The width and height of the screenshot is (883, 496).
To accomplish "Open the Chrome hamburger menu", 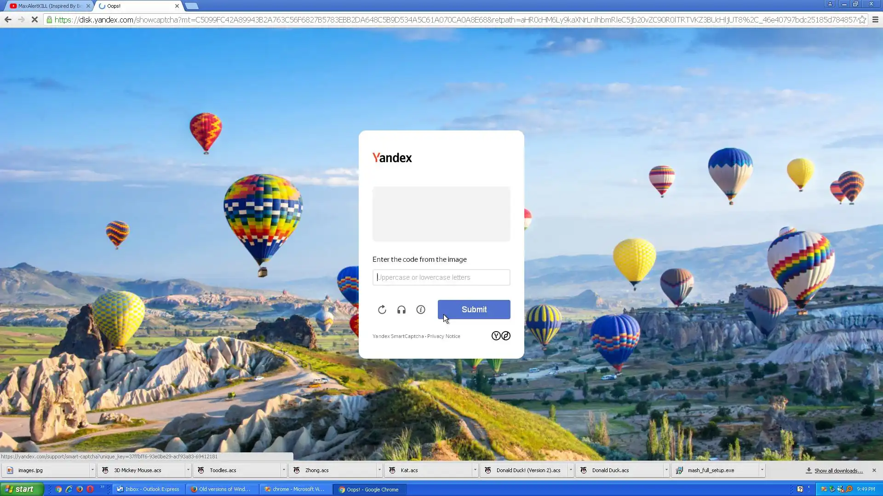I will [x=875, y=20].
